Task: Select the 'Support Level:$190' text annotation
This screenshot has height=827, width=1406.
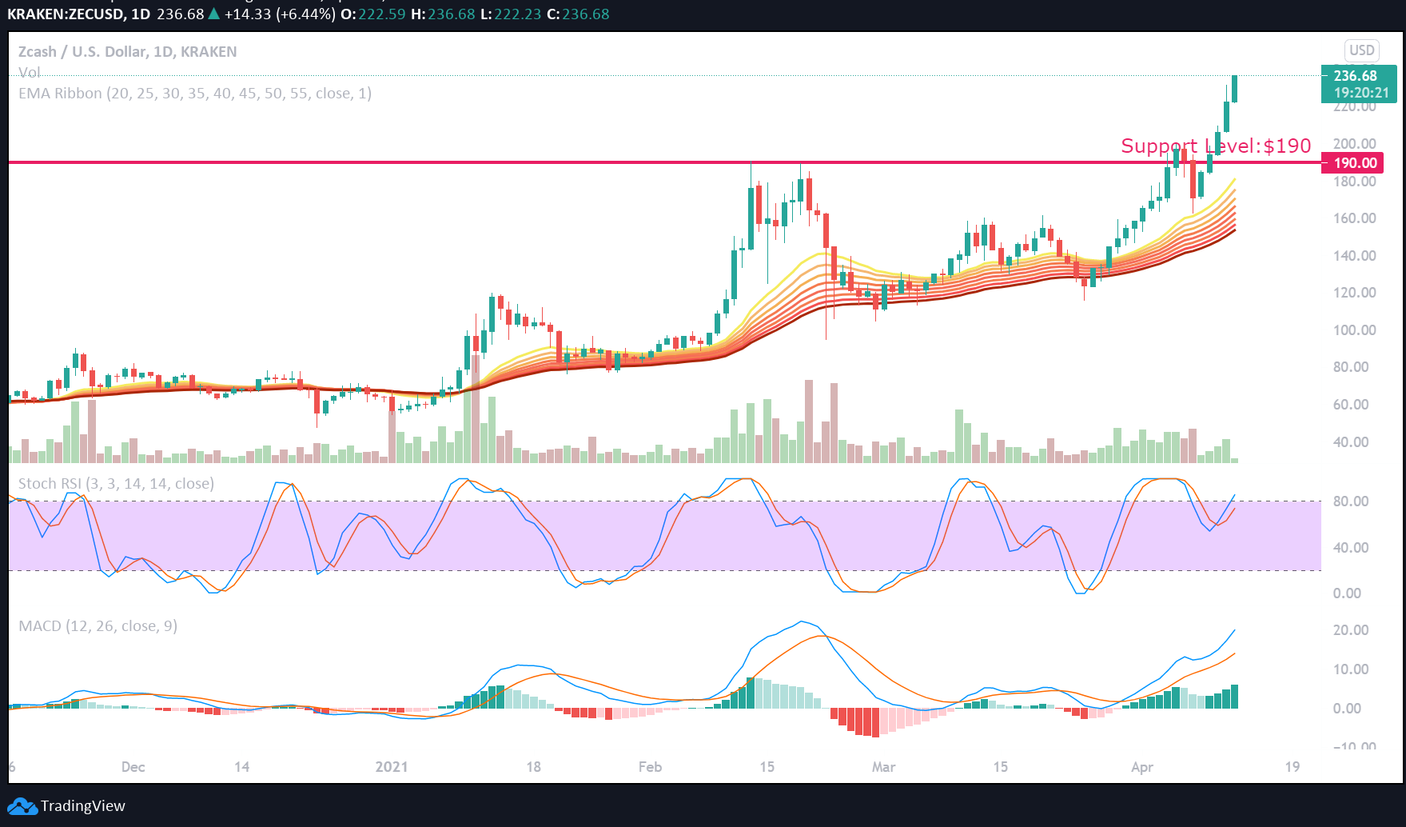Action: [1215, 146]
